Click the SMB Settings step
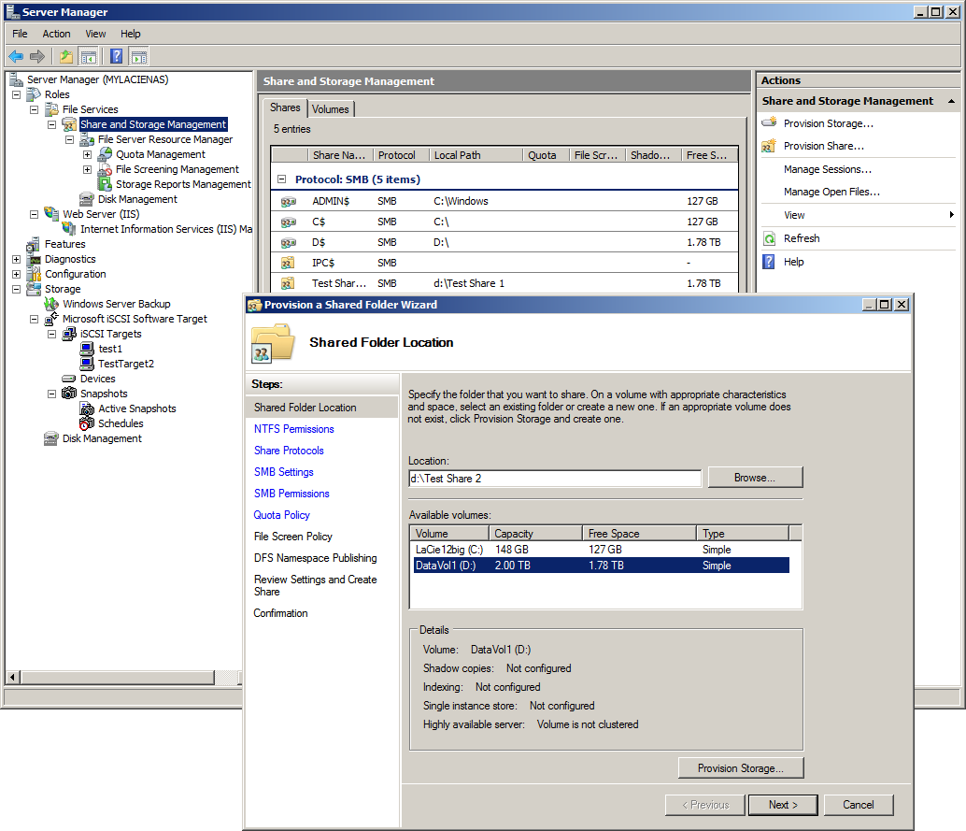The width and height of the screenshot is (966, 831). [283, 472]
